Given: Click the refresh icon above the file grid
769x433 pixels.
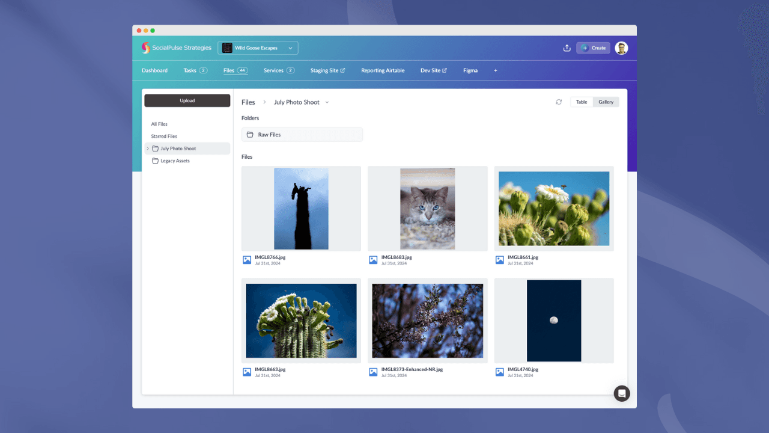Looking at the screenshot, I should 558,102.
